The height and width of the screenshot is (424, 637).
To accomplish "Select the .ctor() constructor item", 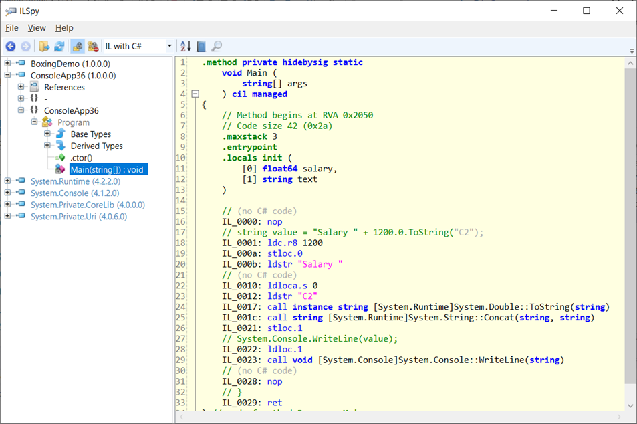I will [81, 158].
